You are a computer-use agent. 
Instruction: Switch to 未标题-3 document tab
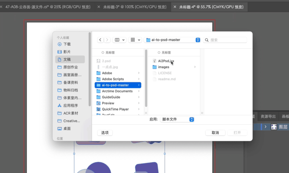tap(135, 7)
